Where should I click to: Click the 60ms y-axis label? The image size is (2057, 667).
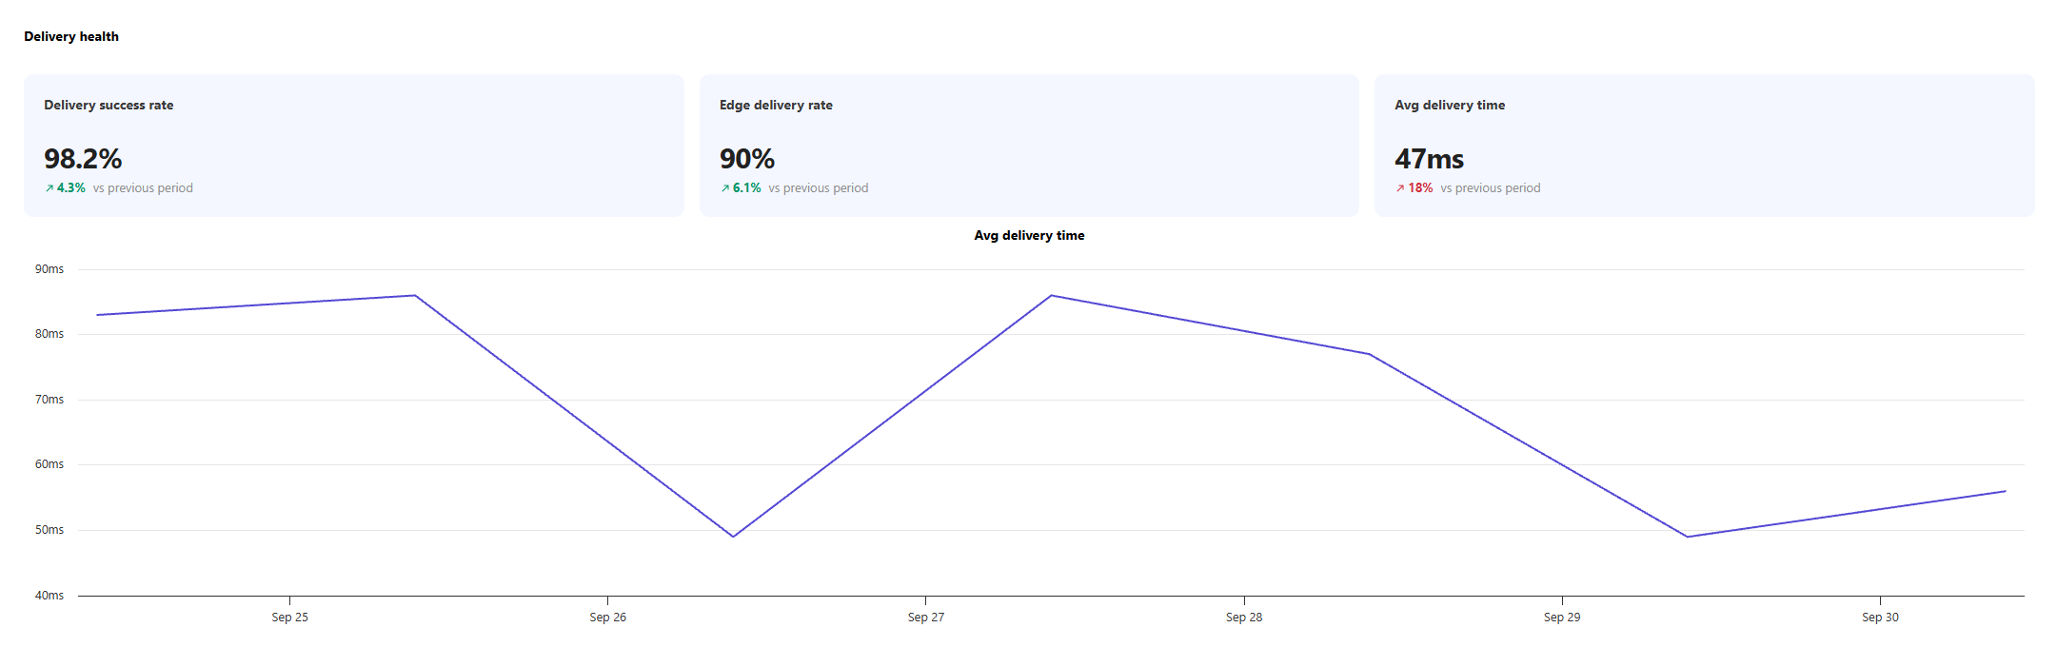tap(49, 464)
